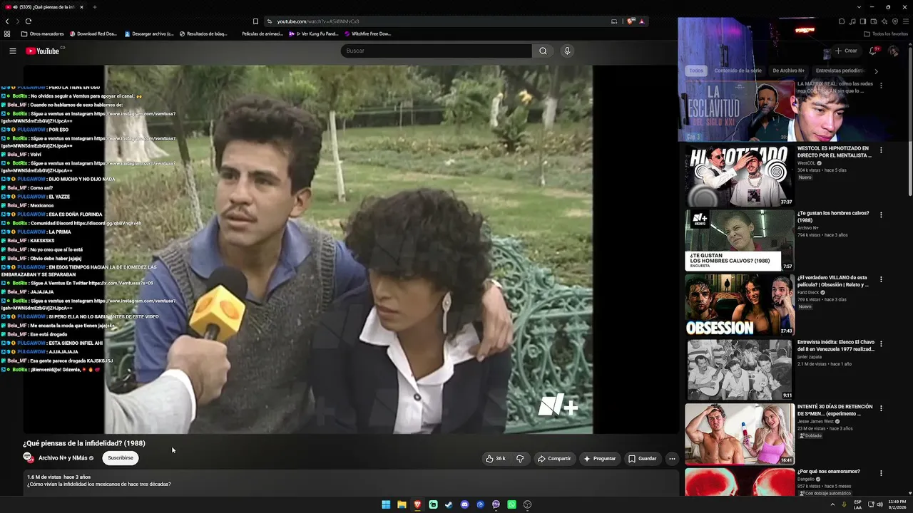Expand the video description box
The width and height of the screenshot is (913, 513).
pos(351,483)
